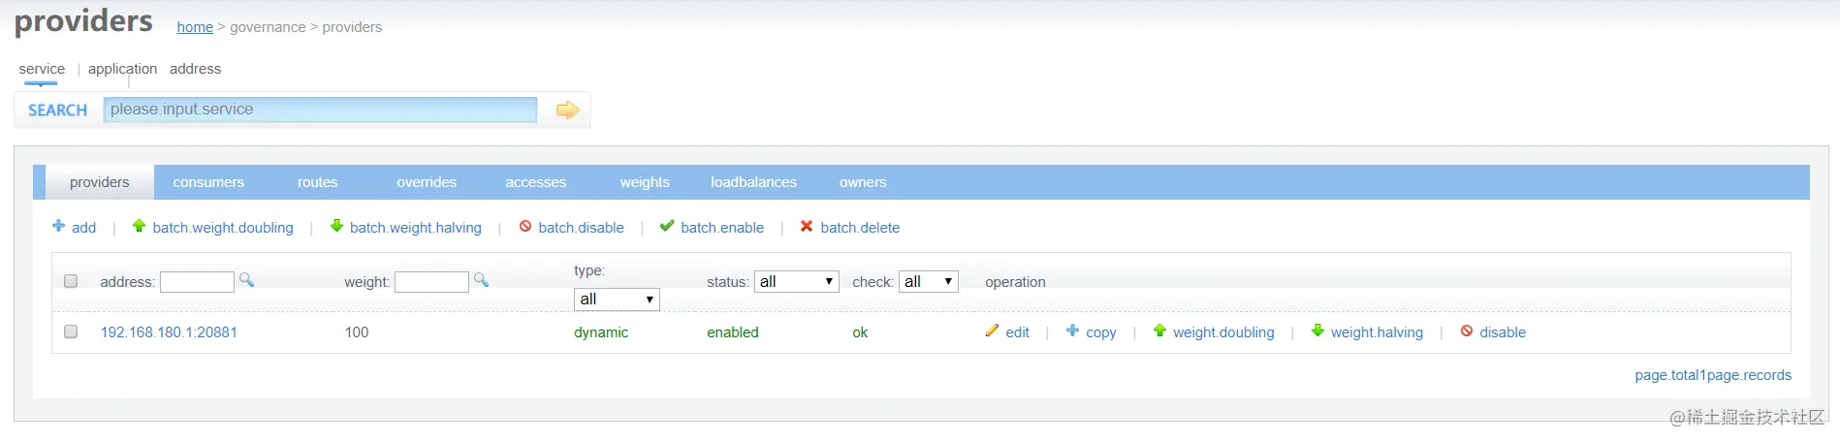
Task: Click the copy link in the provider row
Action: pyautogui.click(x=1100, y=331)
